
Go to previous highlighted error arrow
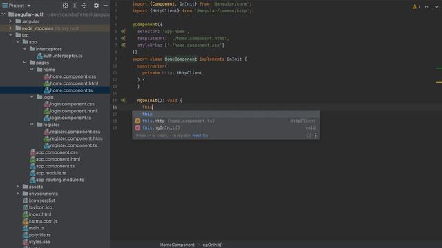427,6
